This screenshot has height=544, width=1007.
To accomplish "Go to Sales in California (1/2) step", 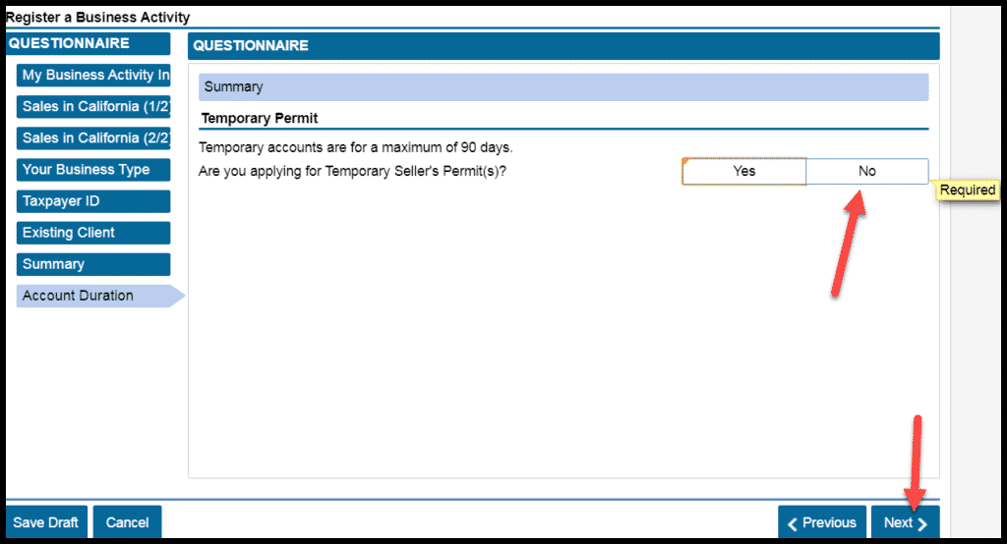I will tap(93, 107).
